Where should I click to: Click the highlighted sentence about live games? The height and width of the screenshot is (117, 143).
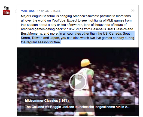78,38
